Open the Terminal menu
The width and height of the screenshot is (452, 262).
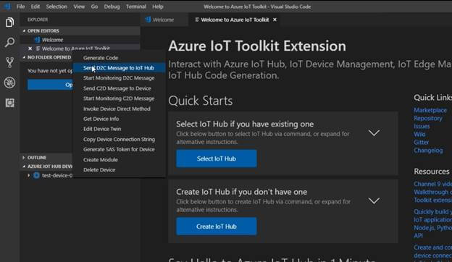pyautogui.click(x=135, y=7)
